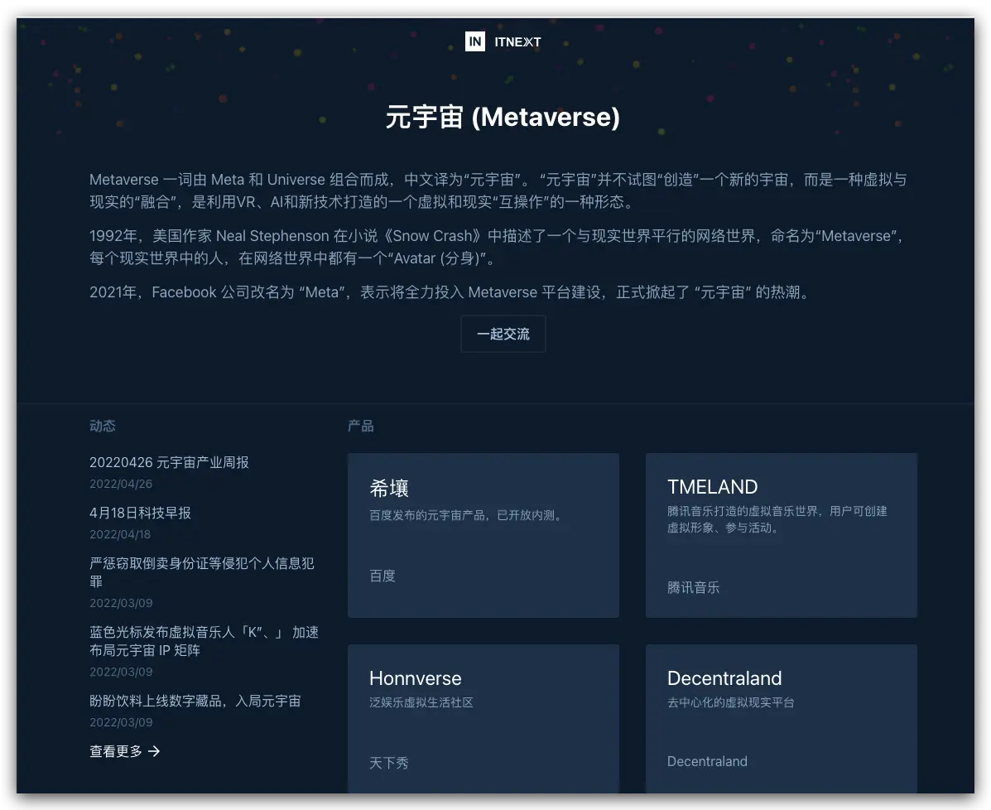This screenshot has width=991, height=810.
Task: Click the 百度 company label
Action: click(x=382, y=576)
